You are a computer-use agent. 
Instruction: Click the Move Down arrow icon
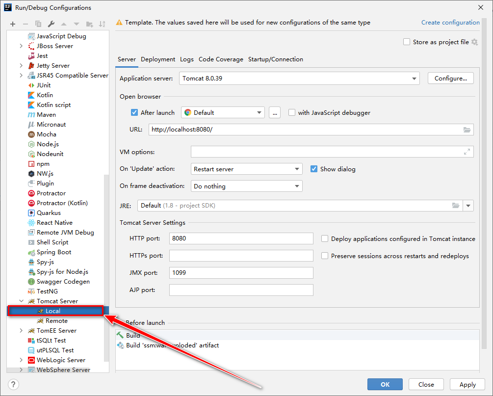point(77,24)
